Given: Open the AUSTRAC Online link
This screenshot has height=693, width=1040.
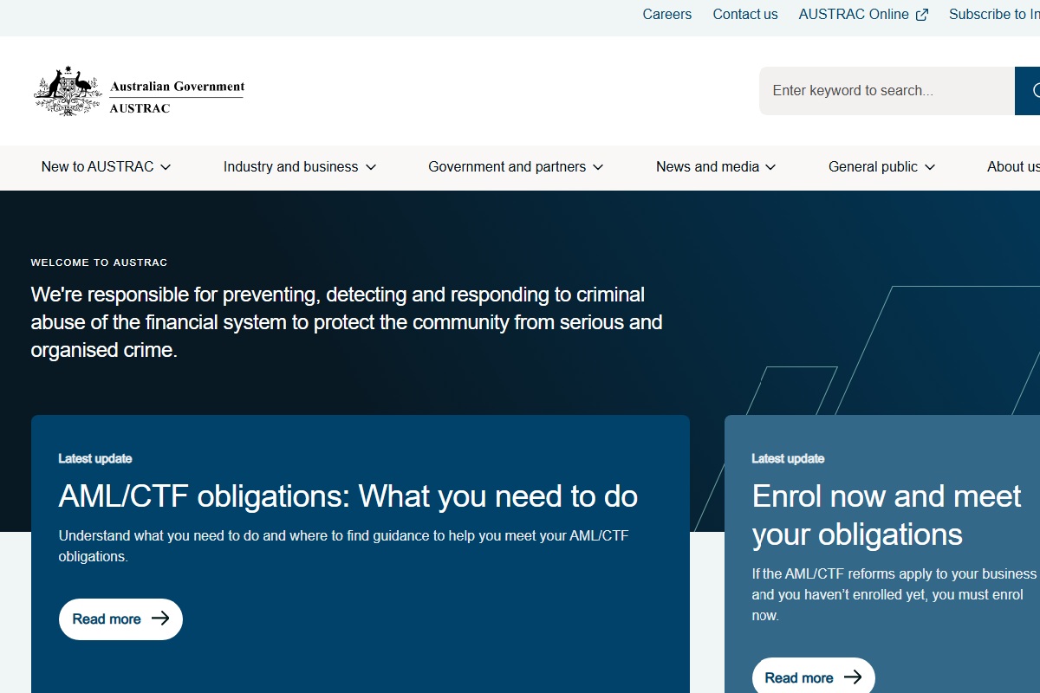Looking at the screenshot, I should pos(863,15).
